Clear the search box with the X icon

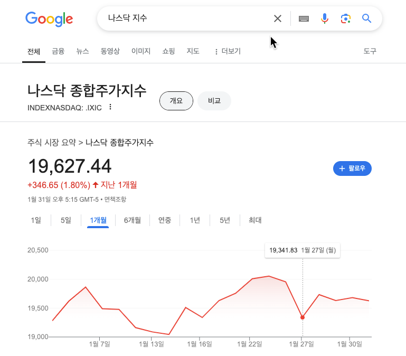pos(278,18)
